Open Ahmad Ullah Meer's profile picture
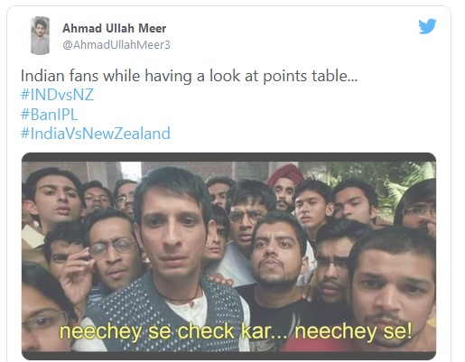Viewport: 465px width, 362px height. [x=40, y=35]
